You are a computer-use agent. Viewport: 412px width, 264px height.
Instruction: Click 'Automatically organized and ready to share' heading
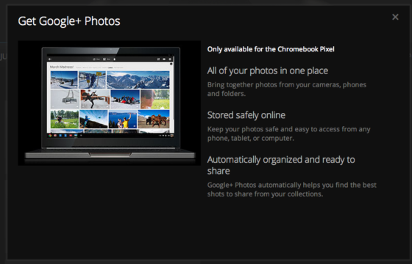coord(281,165)
